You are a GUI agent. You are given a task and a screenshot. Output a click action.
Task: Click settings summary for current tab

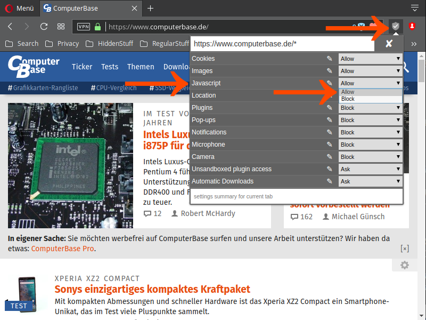pyautogui.click(x=297, y=196)
